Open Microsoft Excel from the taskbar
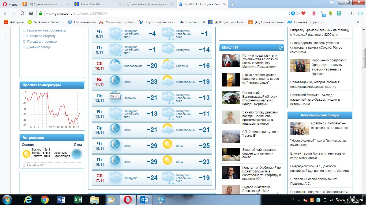This screenshot has height=205, width=366. 78,199
